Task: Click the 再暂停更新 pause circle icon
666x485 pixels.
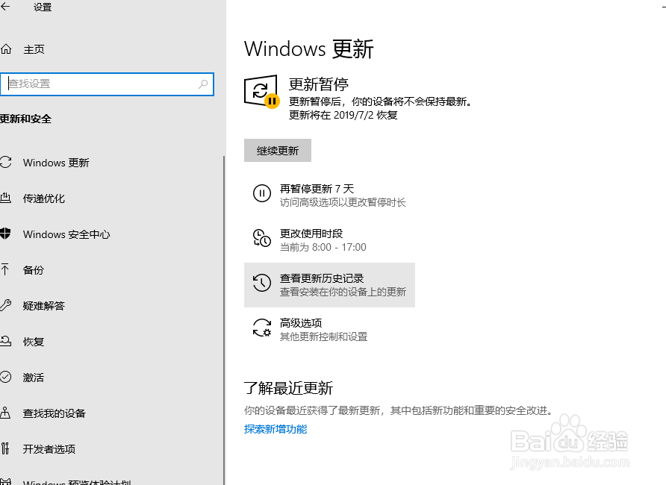Action: pyautogui.click(x=262, y=194)
